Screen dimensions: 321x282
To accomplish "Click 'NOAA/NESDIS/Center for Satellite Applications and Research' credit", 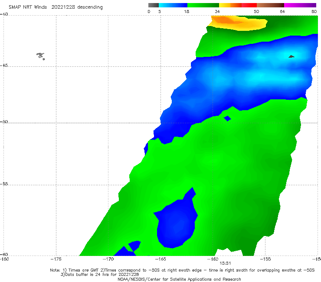I will tap(179, 279).
